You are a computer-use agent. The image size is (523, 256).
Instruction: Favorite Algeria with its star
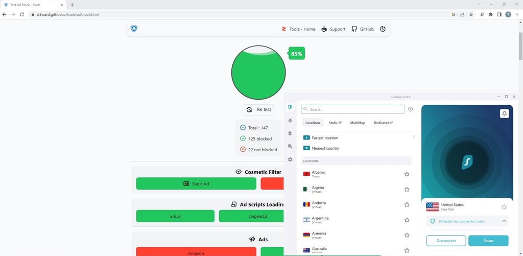[407, 189]
